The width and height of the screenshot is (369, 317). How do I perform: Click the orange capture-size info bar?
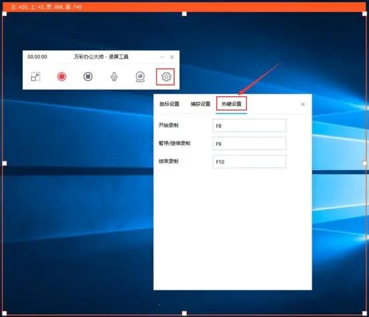[184, 7]
